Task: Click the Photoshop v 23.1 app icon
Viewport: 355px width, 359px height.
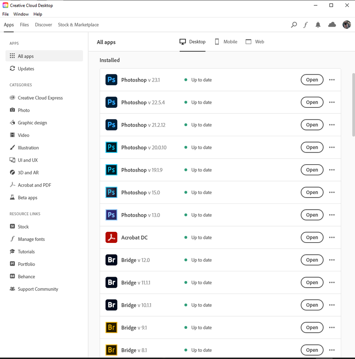Action: point(111,80)
